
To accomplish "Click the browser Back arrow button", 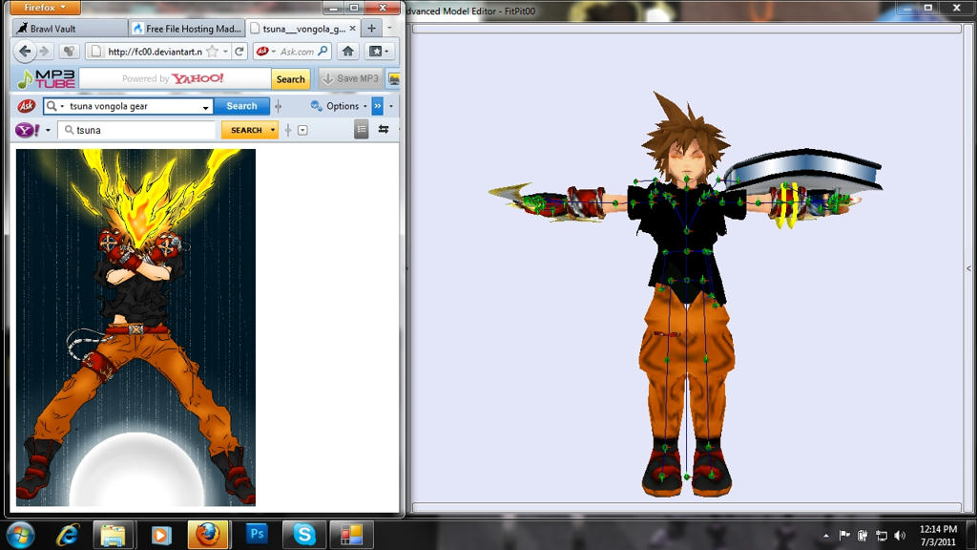I will 25,52.
